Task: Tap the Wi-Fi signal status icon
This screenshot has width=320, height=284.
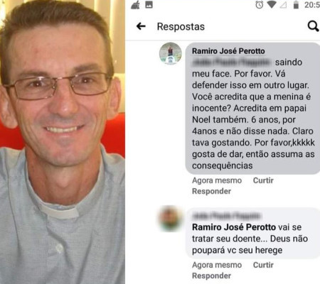Action: pos(272,4)
